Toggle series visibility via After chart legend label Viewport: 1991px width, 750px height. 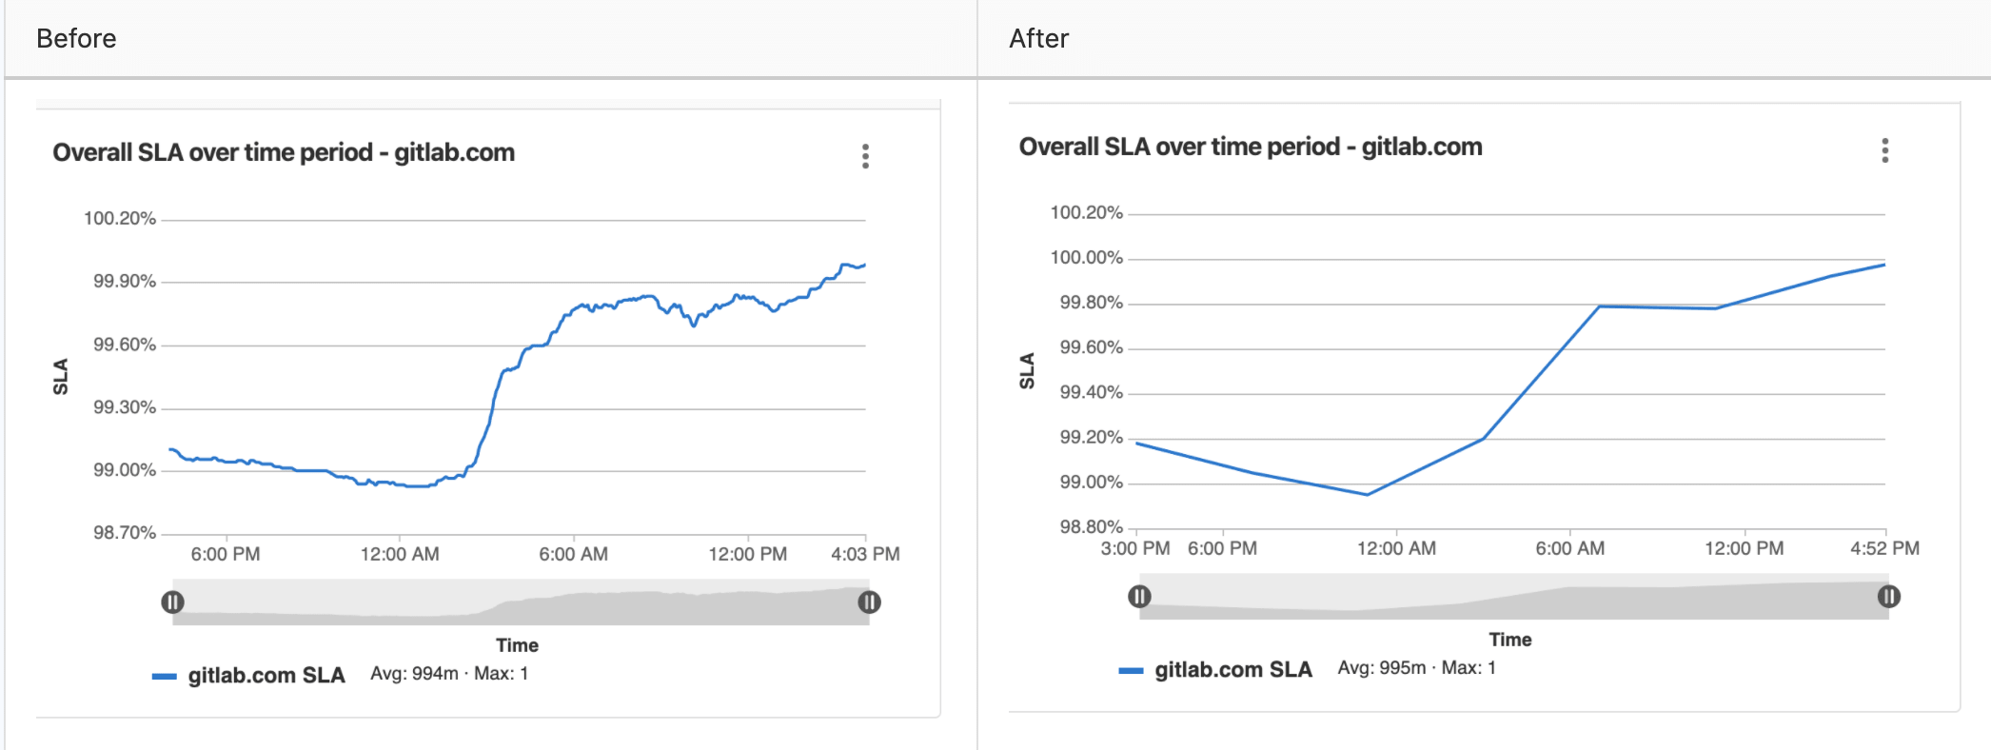(x=1232, y=671)
